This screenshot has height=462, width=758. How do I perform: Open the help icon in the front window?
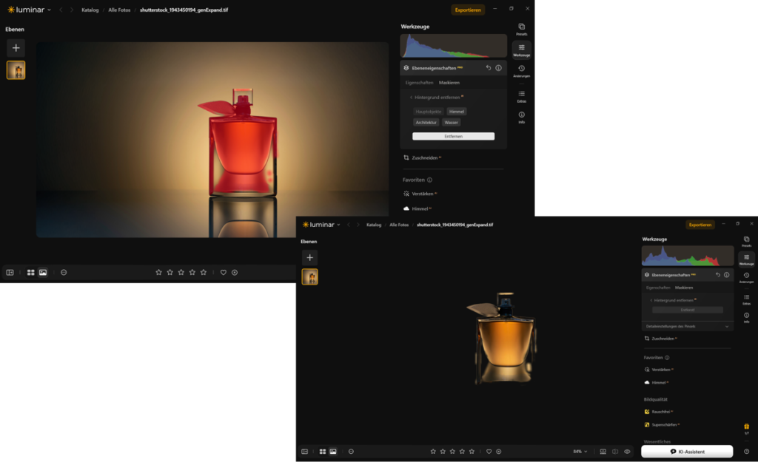coord(746,452)
